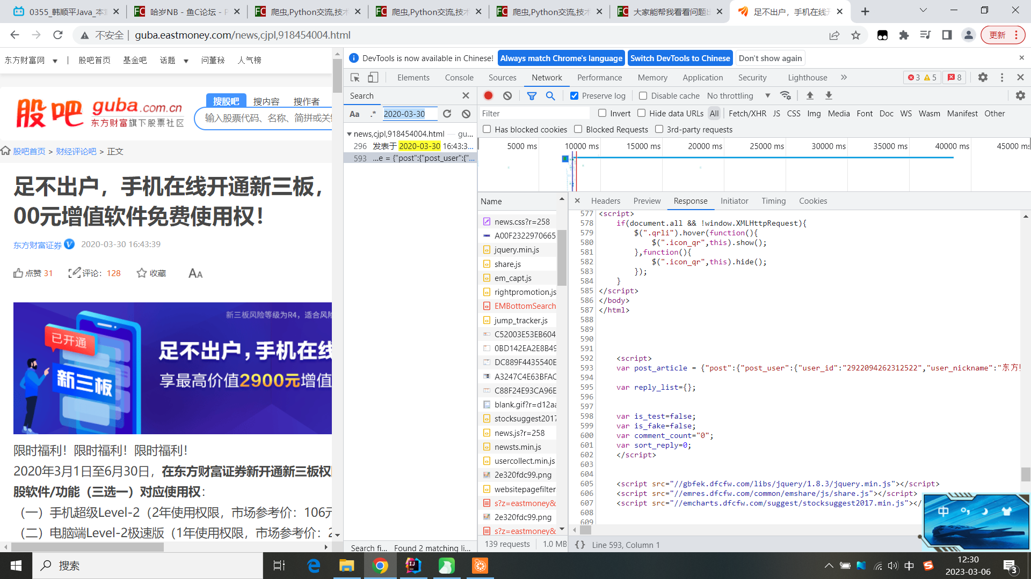Screen dimensions: 1031x579
Task: Reload the page
Action: [58, 35]
